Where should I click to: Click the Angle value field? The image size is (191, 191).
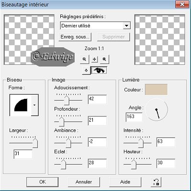click(x=134, y=117)
